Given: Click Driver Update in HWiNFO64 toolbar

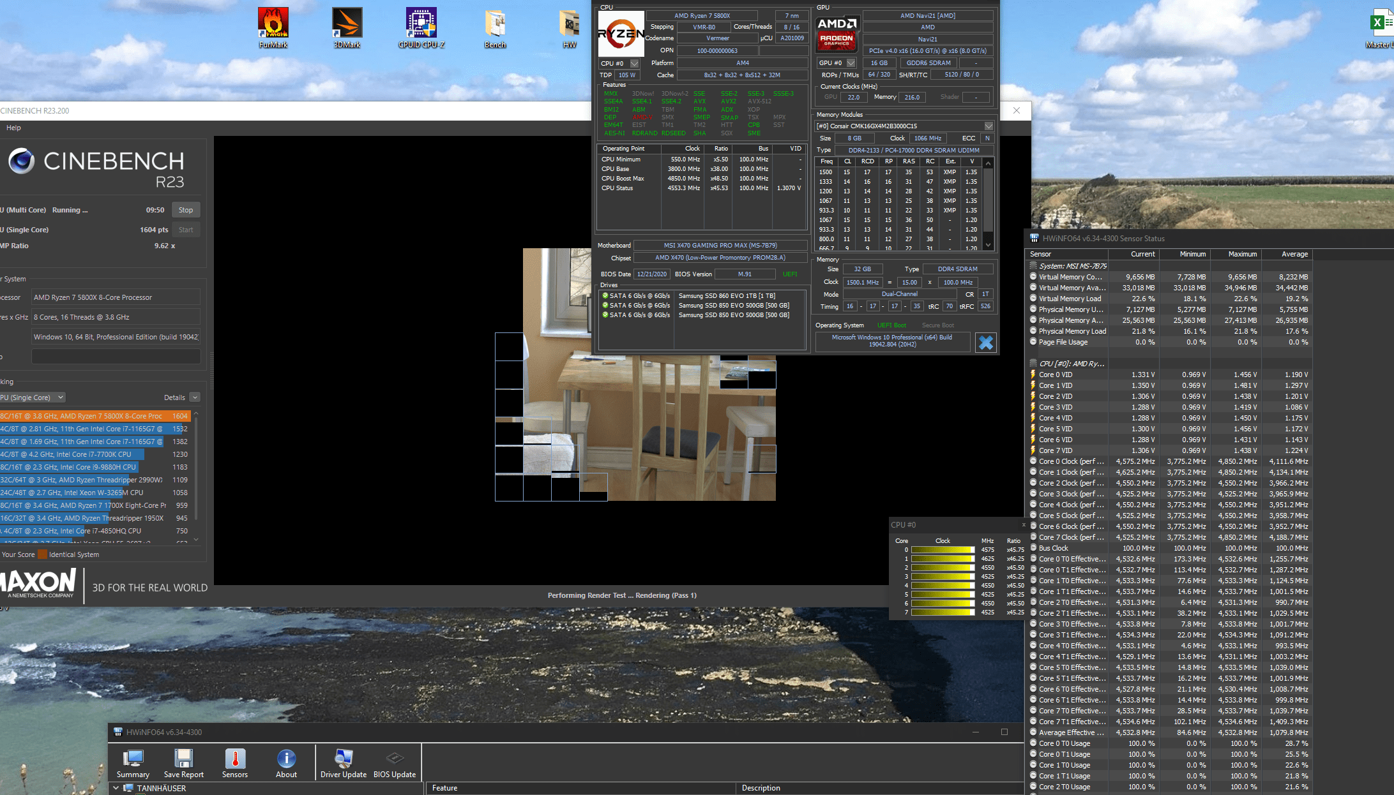Looking at the screenshot, I should pos(344,762).
